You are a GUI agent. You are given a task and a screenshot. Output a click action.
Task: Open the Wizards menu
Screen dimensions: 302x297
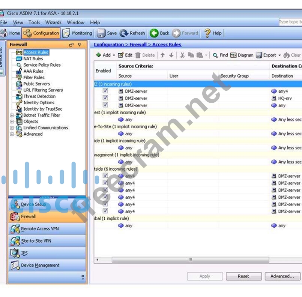click(x=53, y=22)
